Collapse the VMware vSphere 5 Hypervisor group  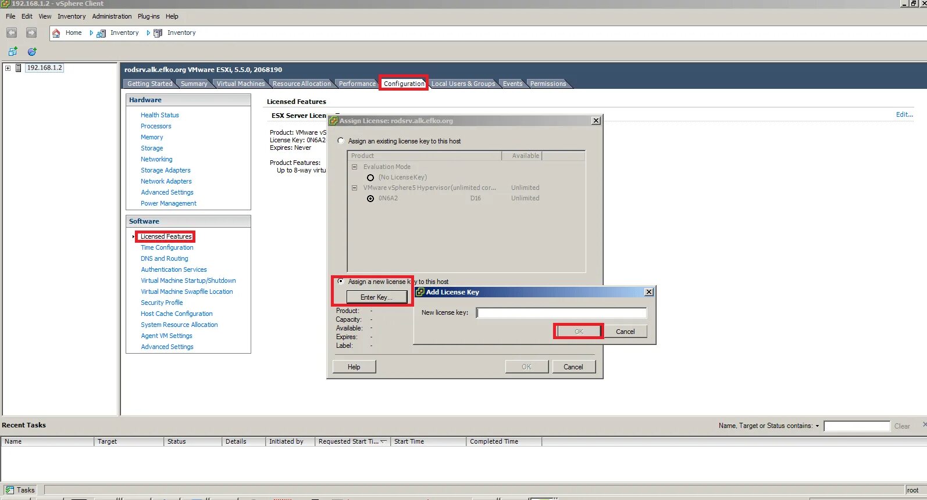[x=354, y=188]
